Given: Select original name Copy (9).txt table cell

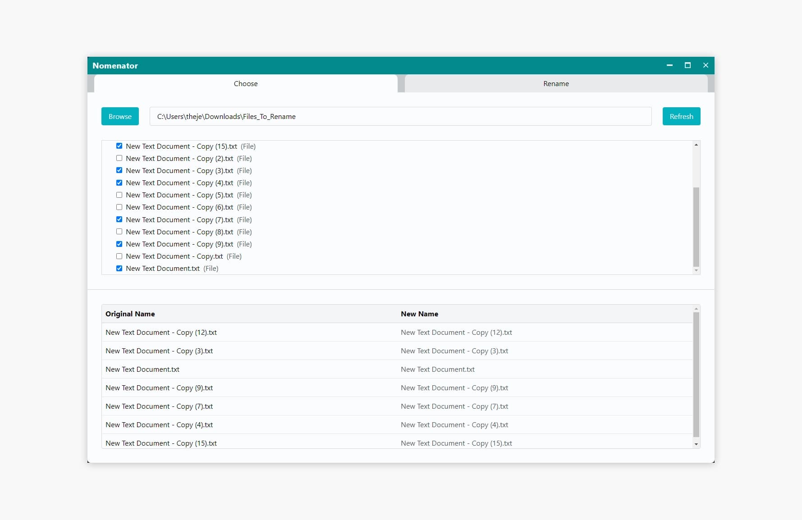Looking at the screenshot, I should pyautogui.click(x=249, y=388).
